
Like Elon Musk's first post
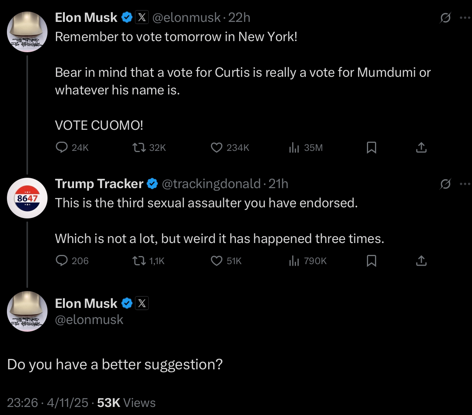(x=217, y=147)
